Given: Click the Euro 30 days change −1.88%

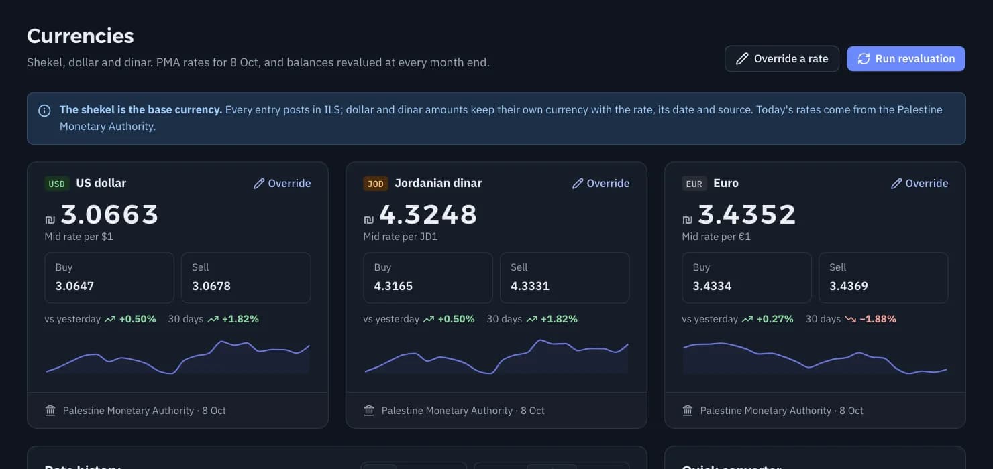Looking at the screenshot, I should point(871,319).
